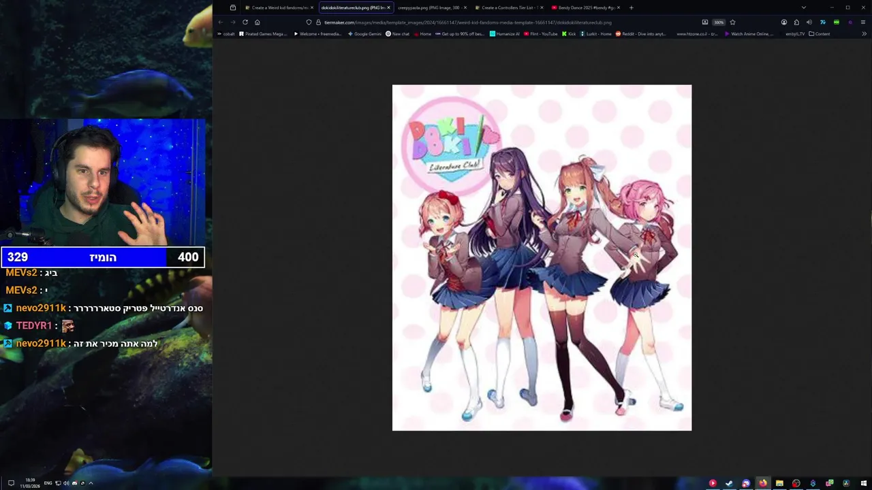Open the Steam icon in taskbar
Viewport: 872px width, 490px height.
click(x=729, y=483)
